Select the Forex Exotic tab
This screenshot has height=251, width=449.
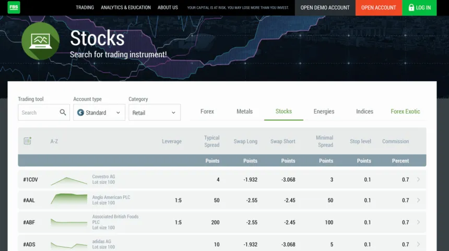click(x=405, y=111)
